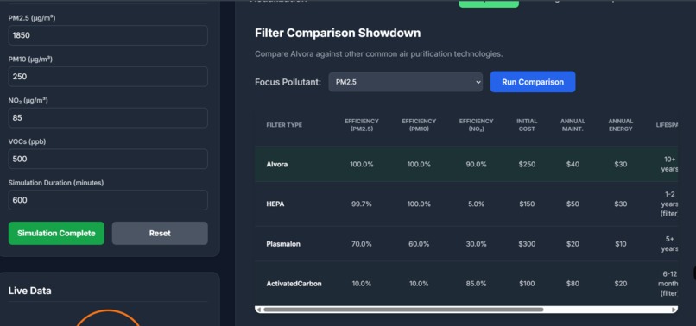
Task: Click ActivatedCarbon's $100 initial cost cell
Action: [x=527, y=284]
